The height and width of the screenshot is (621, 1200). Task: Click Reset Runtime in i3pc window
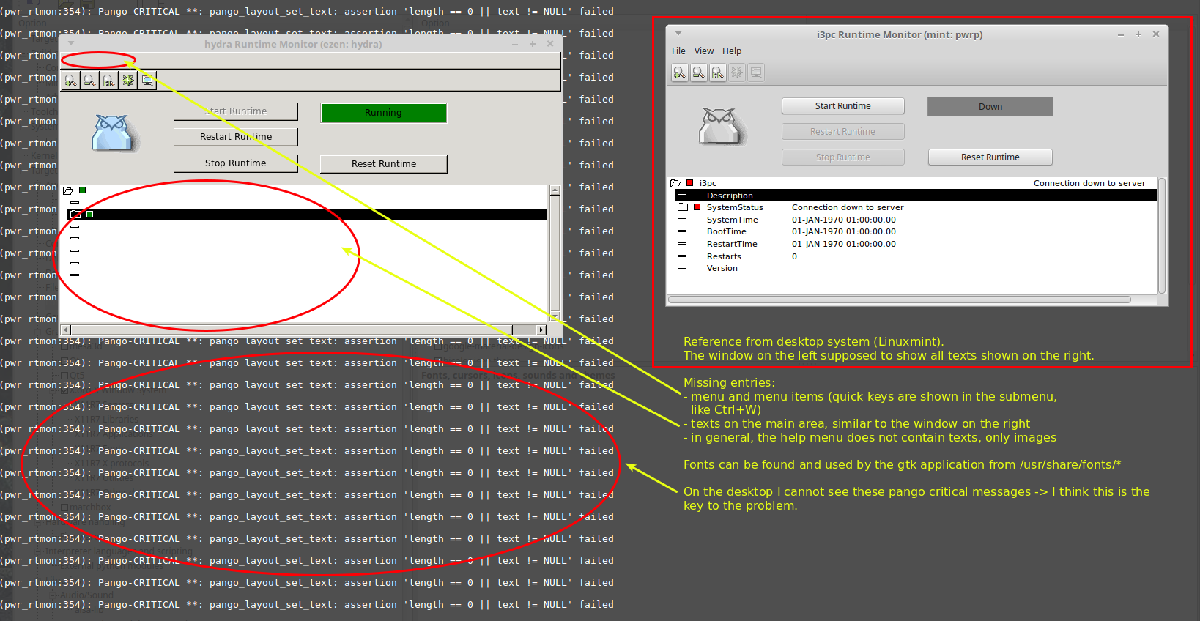[x=990, y=157]
